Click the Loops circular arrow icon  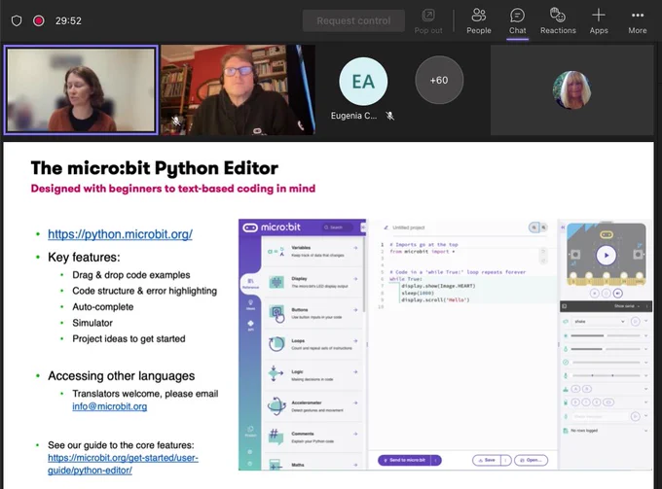276,344
